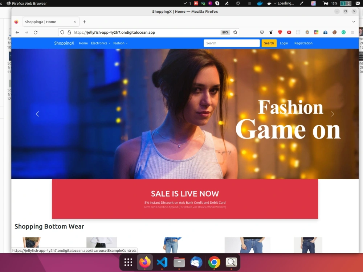Click the Docker whale icon in top bar
This screenshot has width=363, height=272.
coord(260,3)
